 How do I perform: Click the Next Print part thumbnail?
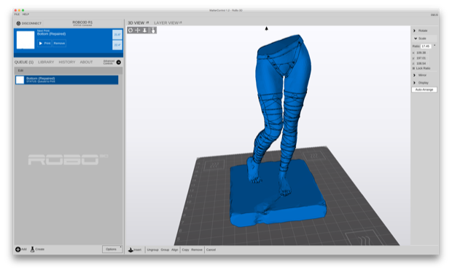point(26,40)
